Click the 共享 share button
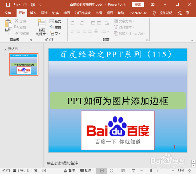196x174 pixels. pos(183,13)
